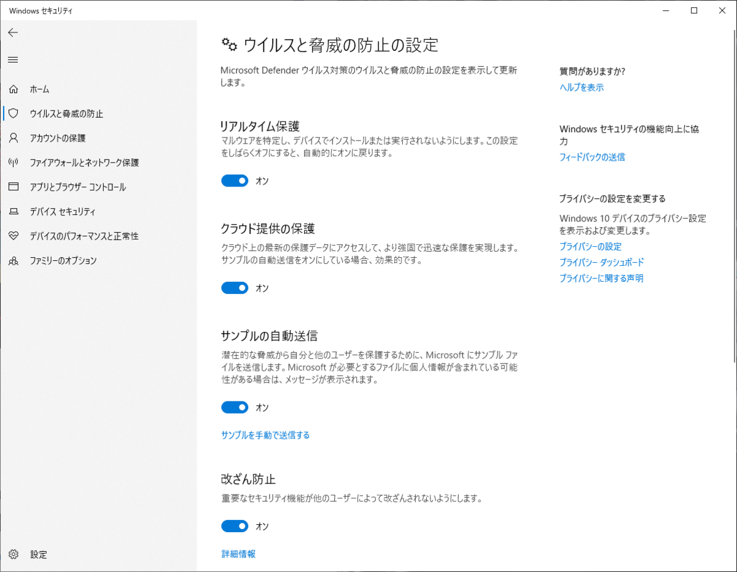Open デバイス セキュリティ page

[x=98, y=212]
